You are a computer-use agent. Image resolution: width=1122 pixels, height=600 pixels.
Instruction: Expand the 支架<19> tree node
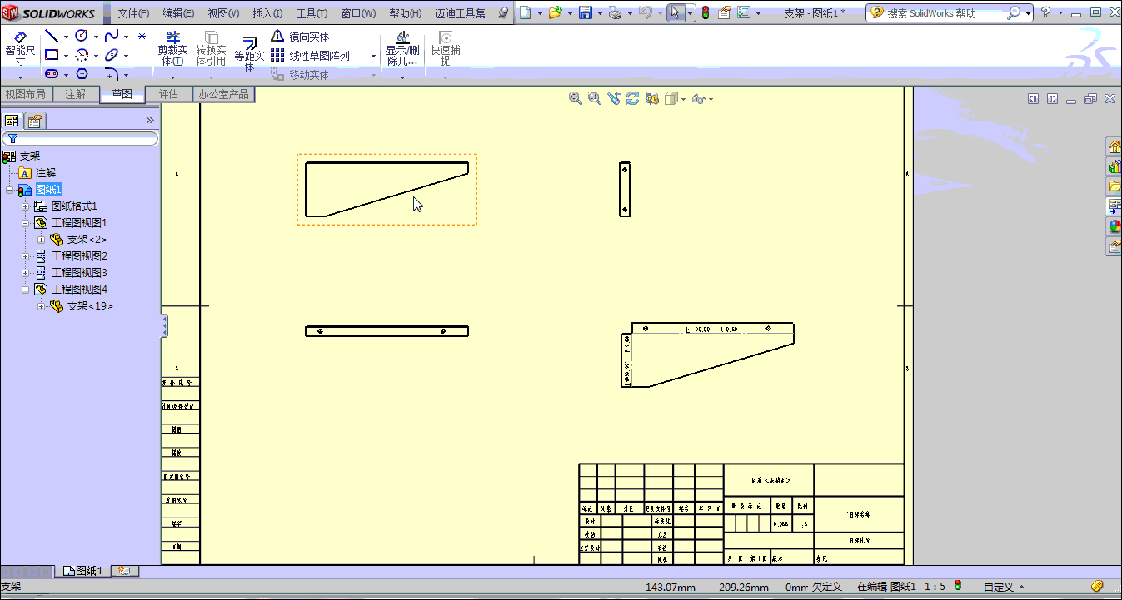pyautogui.click(x=41, y=306)
